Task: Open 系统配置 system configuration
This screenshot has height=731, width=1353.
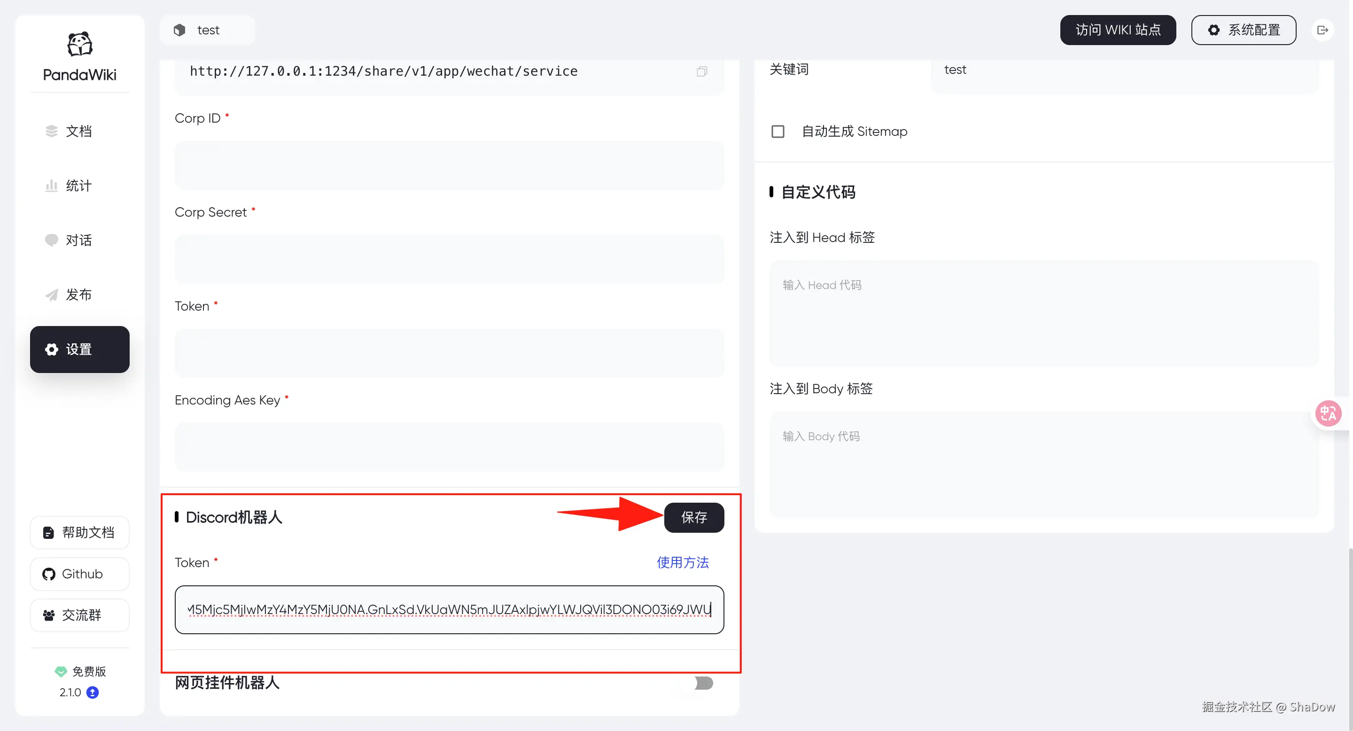Action: 1243,31
